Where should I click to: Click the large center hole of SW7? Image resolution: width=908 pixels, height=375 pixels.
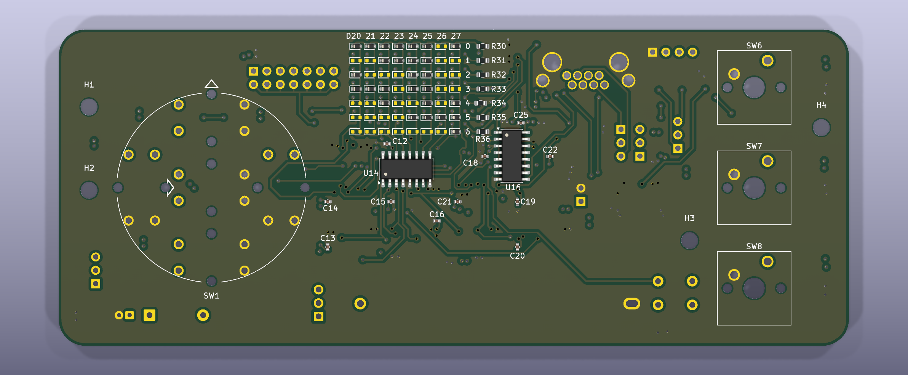point(754,187)
